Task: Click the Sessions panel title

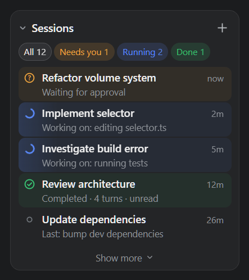Action: (53, 28)
